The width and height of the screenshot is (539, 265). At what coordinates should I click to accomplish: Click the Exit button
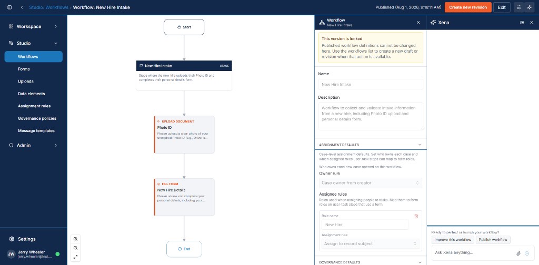coord(502,7)
